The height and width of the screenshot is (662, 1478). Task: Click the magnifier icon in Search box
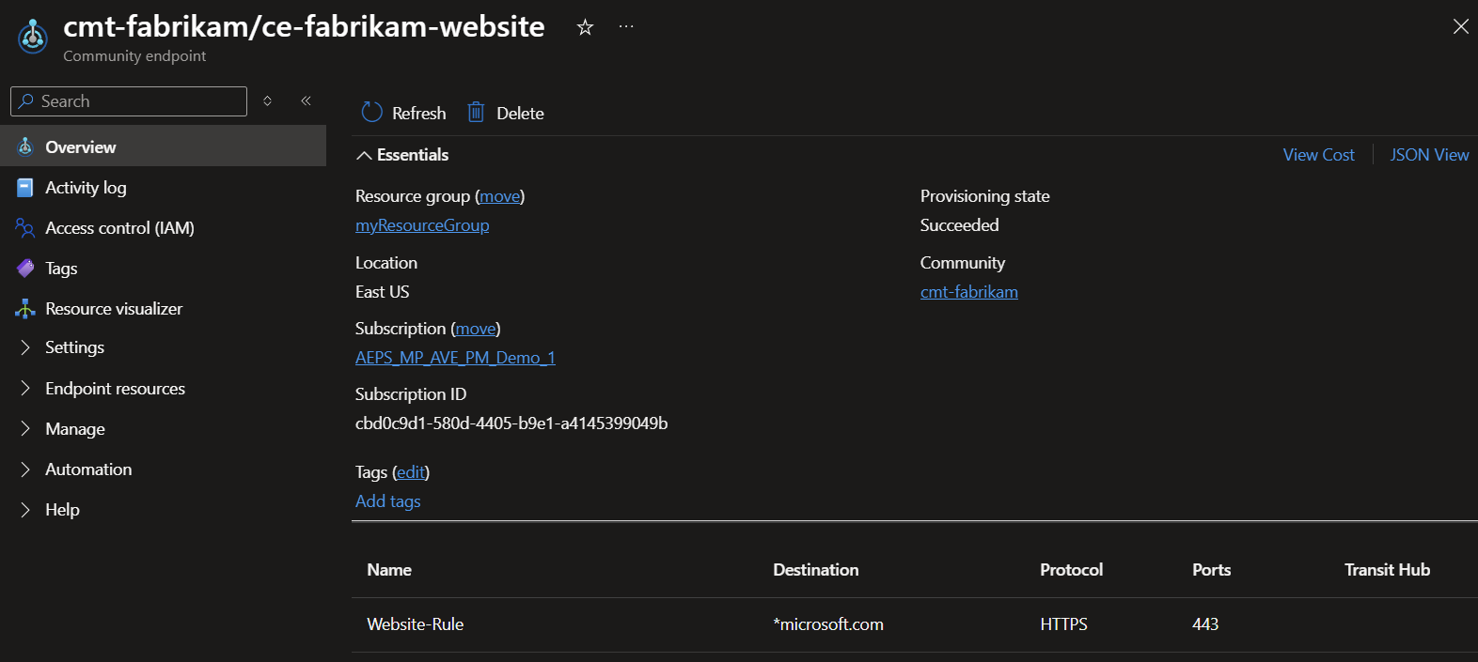coord(26,100)
